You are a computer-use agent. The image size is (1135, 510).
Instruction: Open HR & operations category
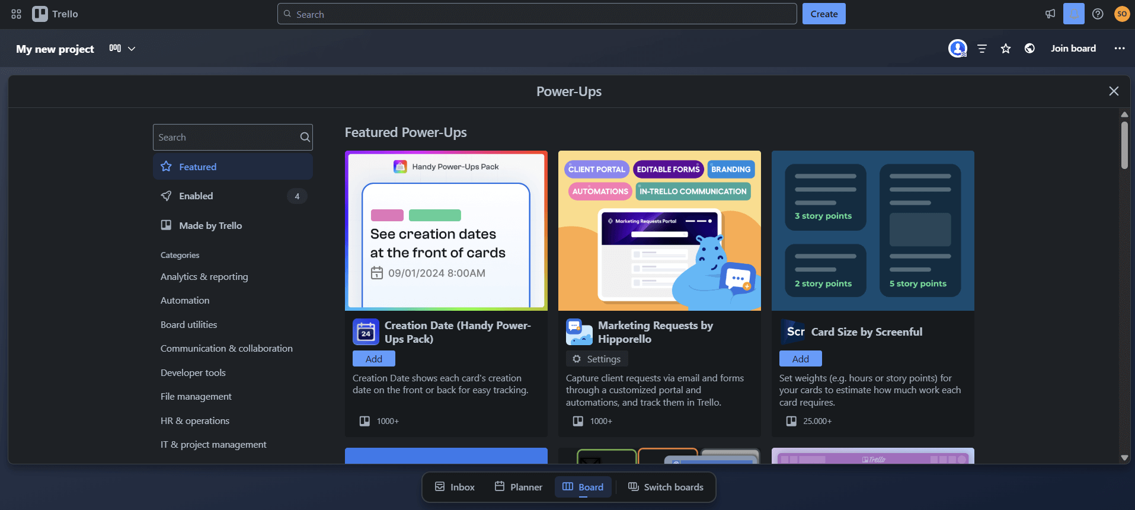click(195, 420)
